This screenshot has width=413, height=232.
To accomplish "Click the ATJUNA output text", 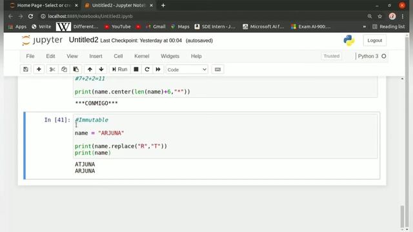I will point(85,164).
